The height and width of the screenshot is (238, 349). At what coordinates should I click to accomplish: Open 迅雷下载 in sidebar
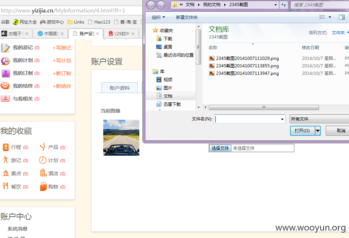coord(169,104)
